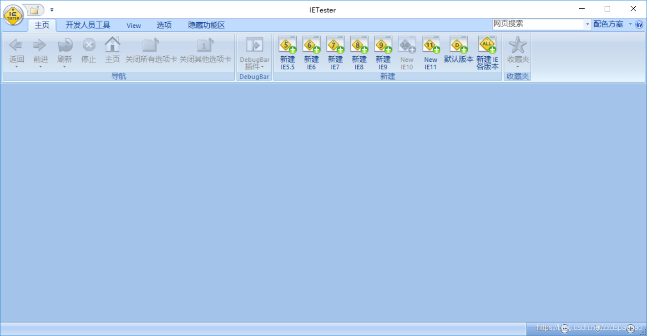Switch to the 主页 ribbon tab

tap(42, 25)
